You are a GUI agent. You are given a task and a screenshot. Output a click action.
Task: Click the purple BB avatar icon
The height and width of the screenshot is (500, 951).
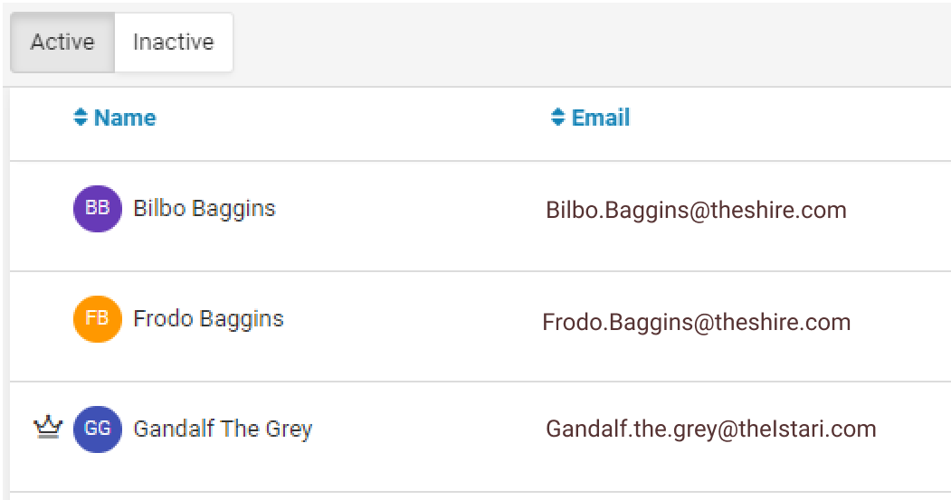pyautogui.click(x=97, y=209)
